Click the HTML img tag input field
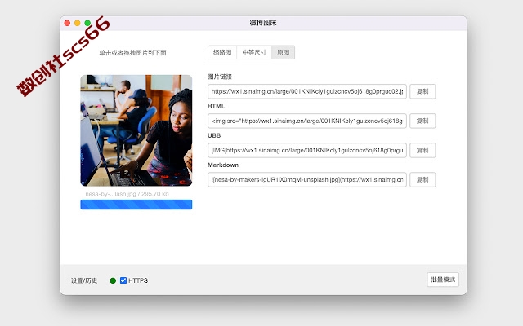 [307, 121]
